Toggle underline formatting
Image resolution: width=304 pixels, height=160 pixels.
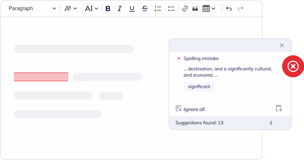pyautogui.click(x=132, y=9)
